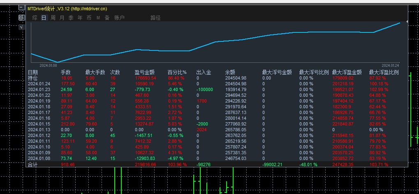
Task: Select the 日 daily statistics tab
Action: point(44,18)
